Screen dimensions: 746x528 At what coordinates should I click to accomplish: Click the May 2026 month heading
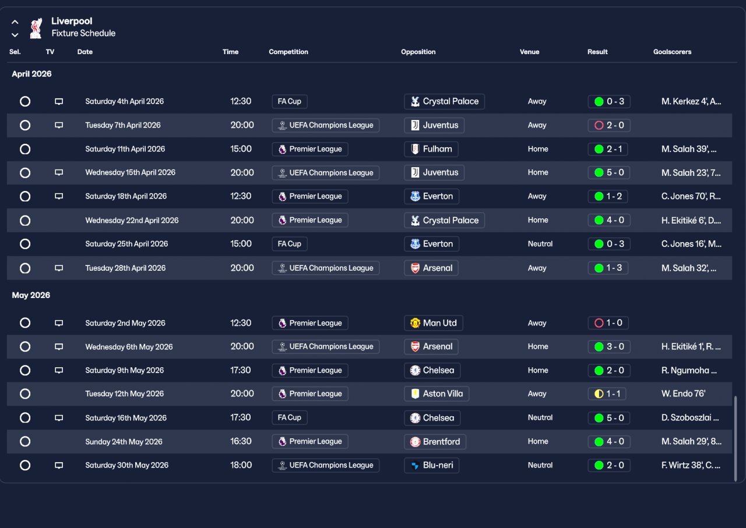[x=31, y=295]
